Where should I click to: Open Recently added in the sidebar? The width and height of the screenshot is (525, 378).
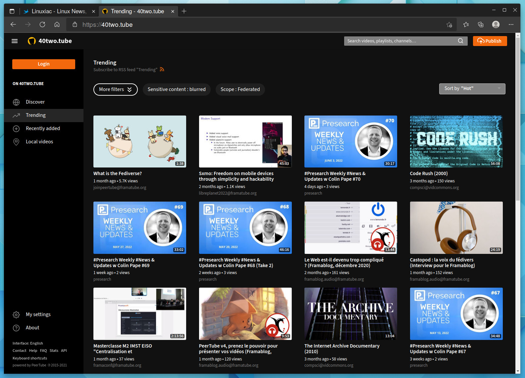coord(44,129)
